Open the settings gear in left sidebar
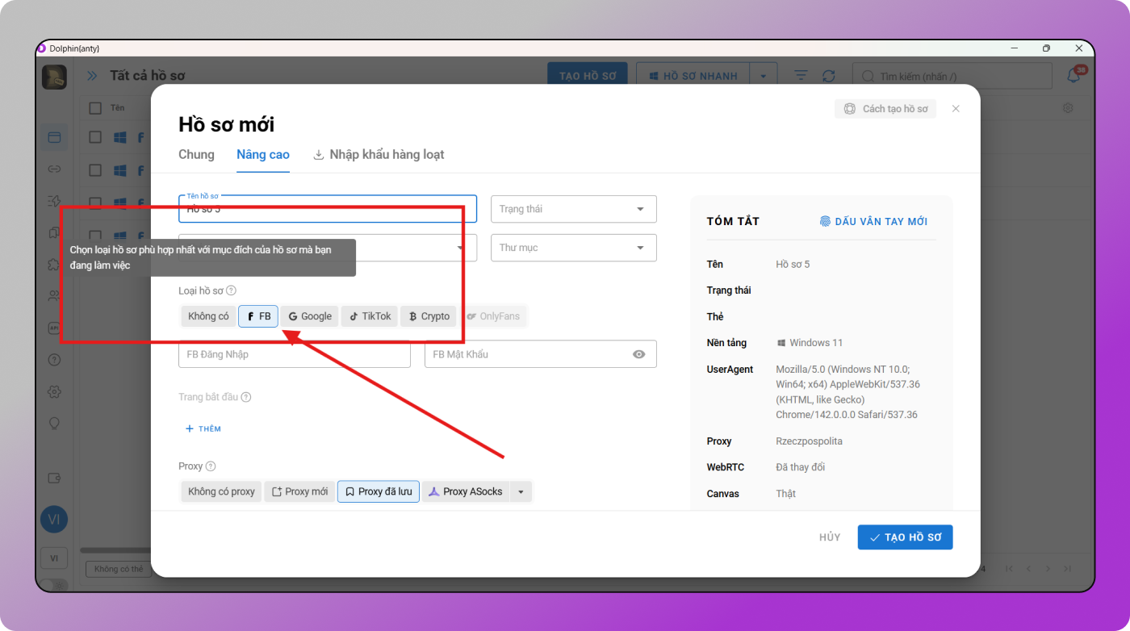 coord(54,391)
